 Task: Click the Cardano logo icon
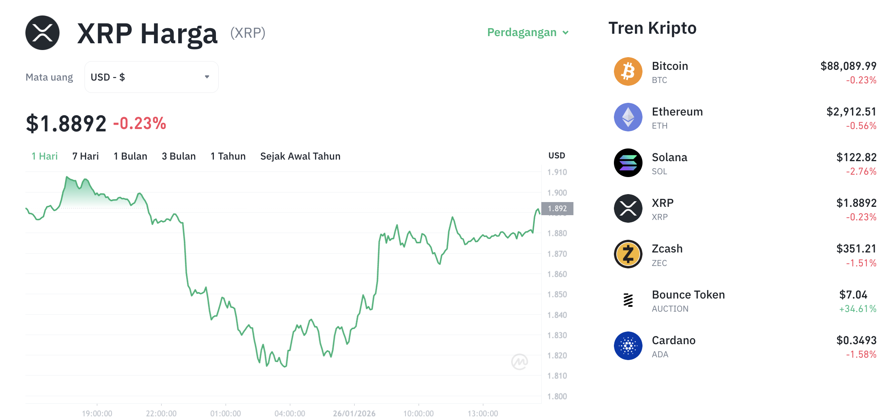(628, 346)
